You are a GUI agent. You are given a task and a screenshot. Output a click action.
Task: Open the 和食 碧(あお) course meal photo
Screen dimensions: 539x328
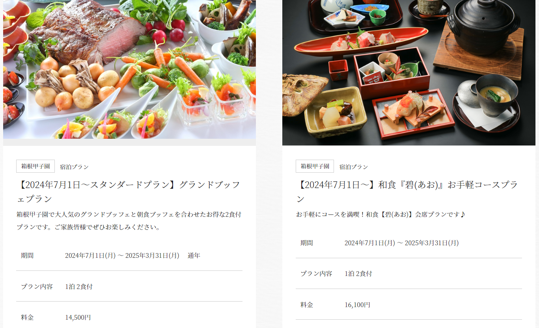coord(408,73)
